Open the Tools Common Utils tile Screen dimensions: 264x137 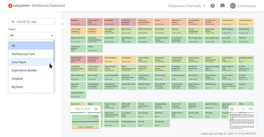(x=112, y=123)
